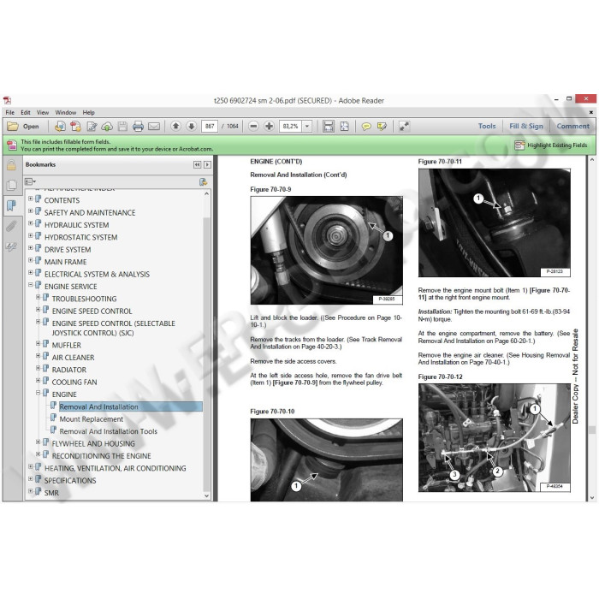
Task: Click Figure 70-70-9 flywheel pulley image
Action: click(x=326, y=250)
